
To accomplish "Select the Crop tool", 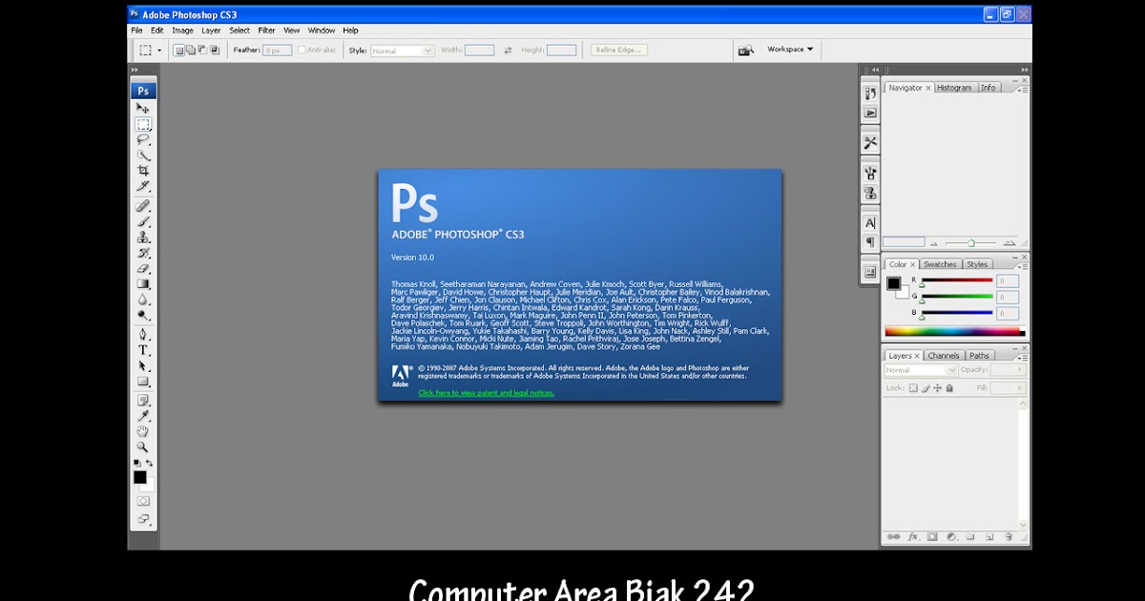I will point(143,170).
